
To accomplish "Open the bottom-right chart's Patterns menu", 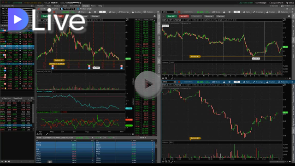I will [283, 82].
